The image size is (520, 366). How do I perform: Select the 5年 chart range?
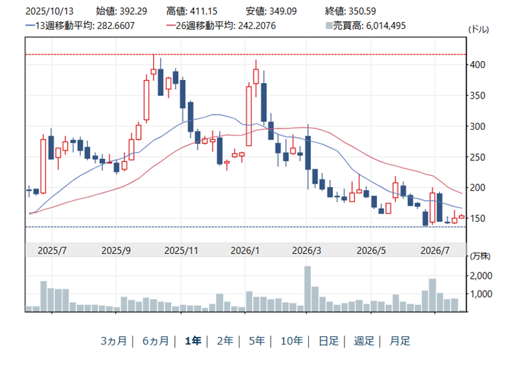click(x=256, y=340)
